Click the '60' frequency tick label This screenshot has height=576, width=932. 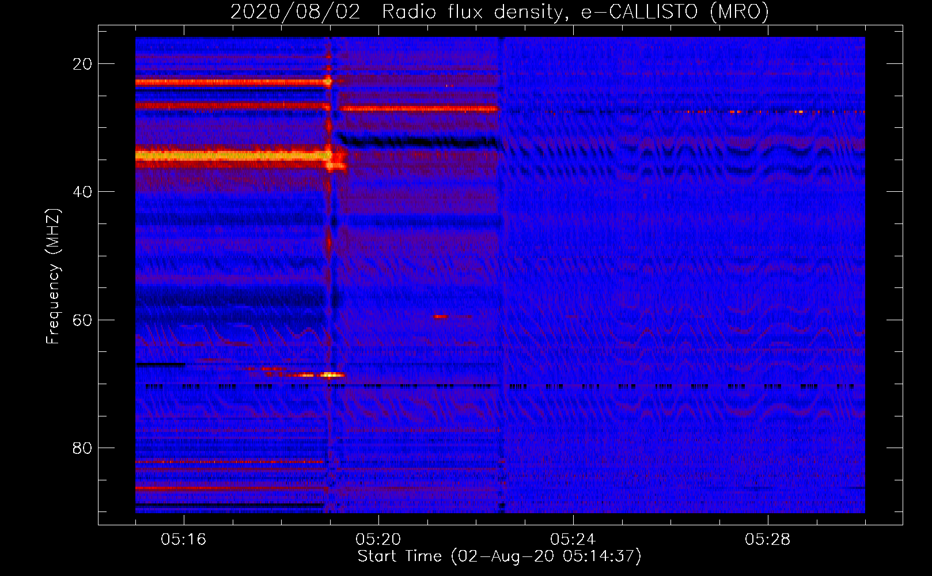[82, 320]
